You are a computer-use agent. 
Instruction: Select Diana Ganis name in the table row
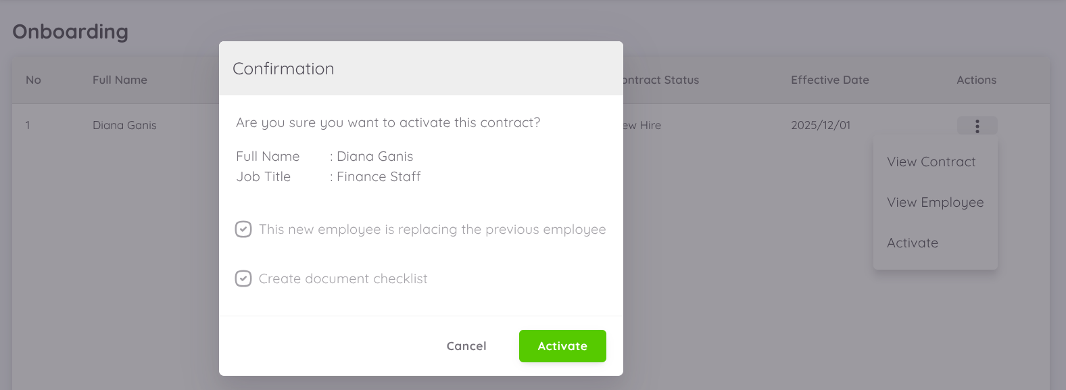tap(124, 125)
